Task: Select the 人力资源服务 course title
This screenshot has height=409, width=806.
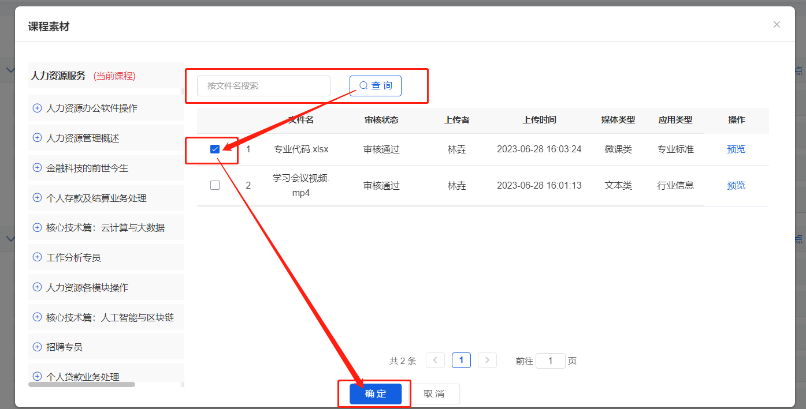Action: pyautogui.click(x=58, y=75)
